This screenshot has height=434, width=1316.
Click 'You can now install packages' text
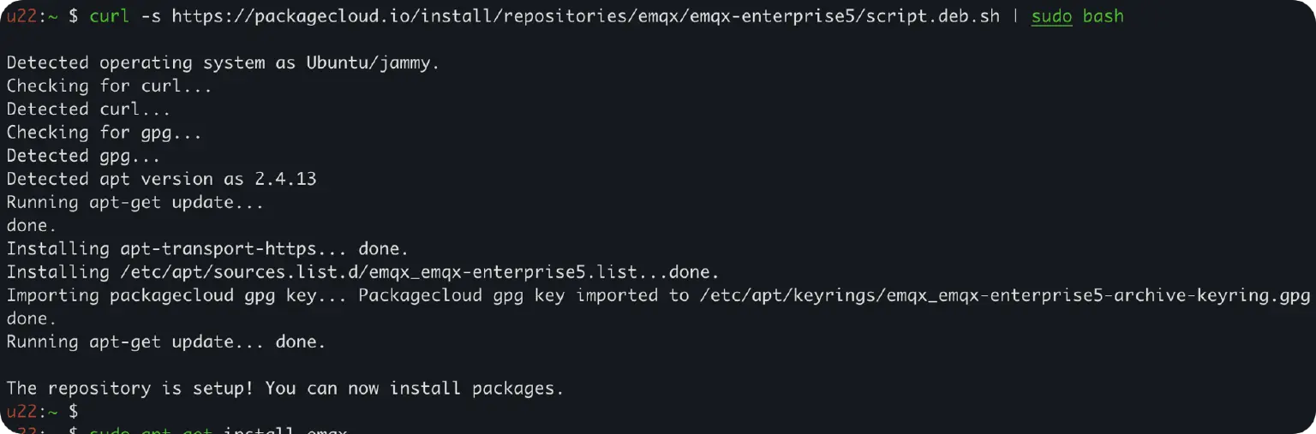[414, 389]
